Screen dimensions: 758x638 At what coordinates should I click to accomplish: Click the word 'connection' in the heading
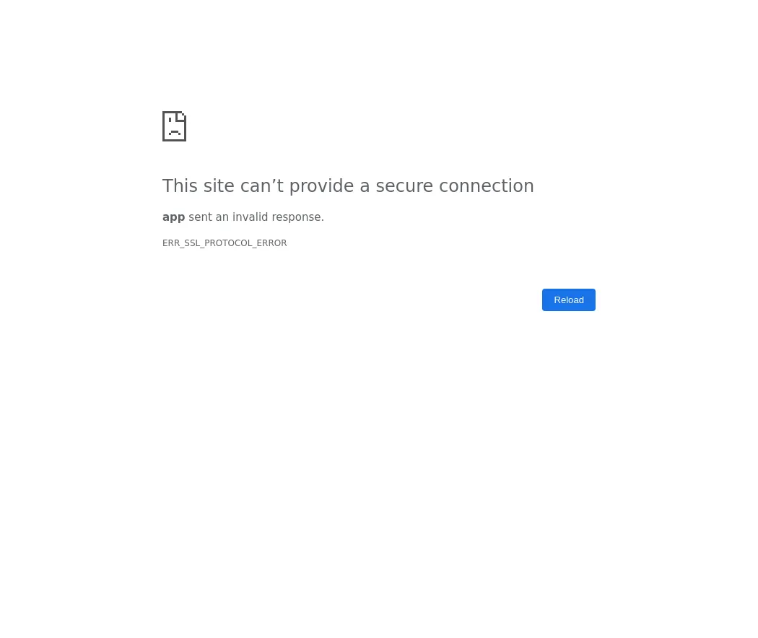coord(487,186)
